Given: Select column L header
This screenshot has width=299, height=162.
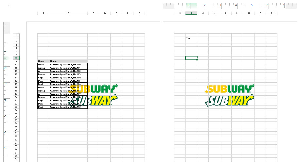Looking at the screenshot, I should pyautogui.click(x=226, y=13).
